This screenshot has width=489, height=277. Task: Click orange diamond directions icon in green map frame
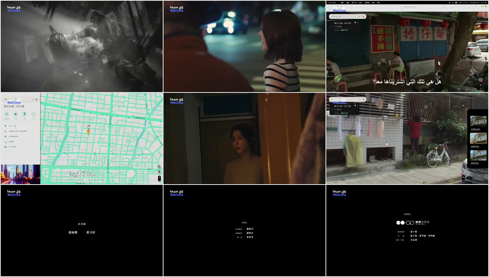pos(37,99)
